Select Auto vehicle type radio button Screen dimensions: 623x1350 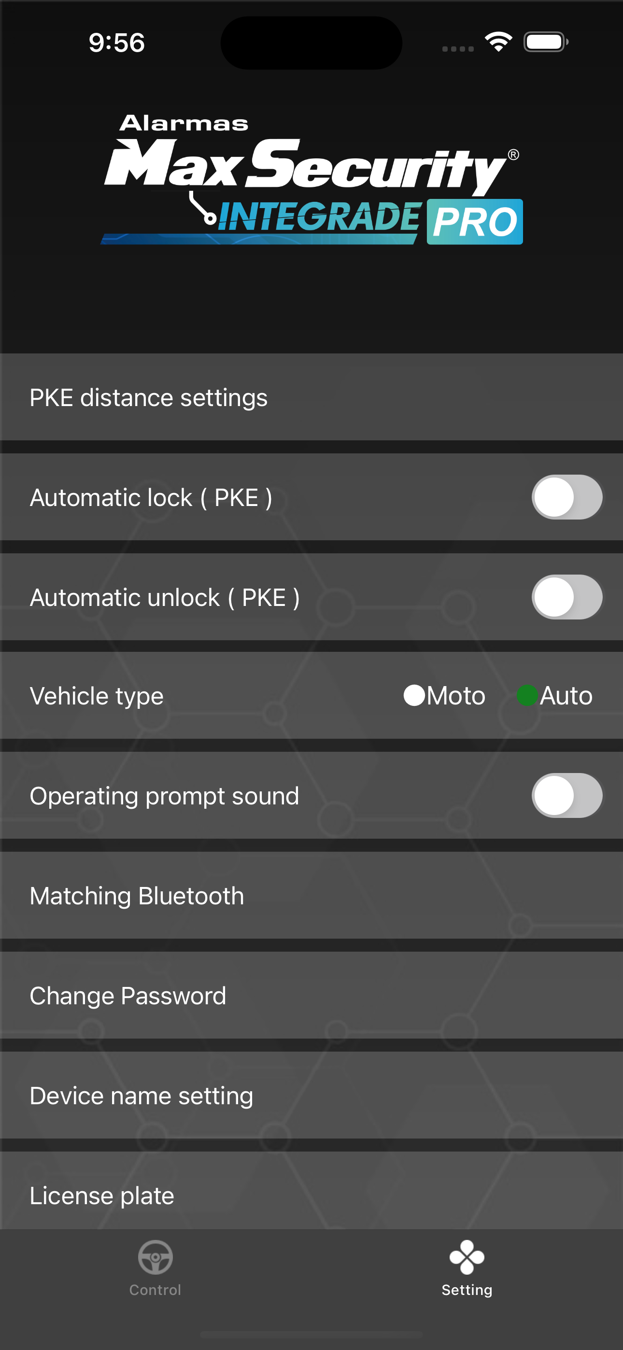point(527,695)
